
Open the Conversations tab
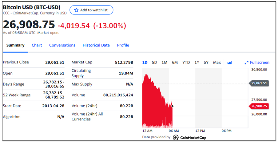point(62,45)
